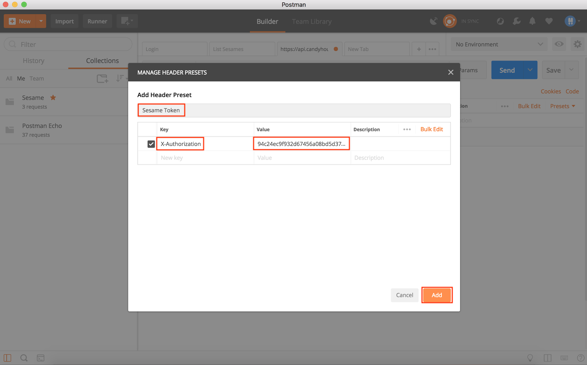The image size is (587, 365).
Task: Click the plus icon to add tab
Action: point(419,49)
